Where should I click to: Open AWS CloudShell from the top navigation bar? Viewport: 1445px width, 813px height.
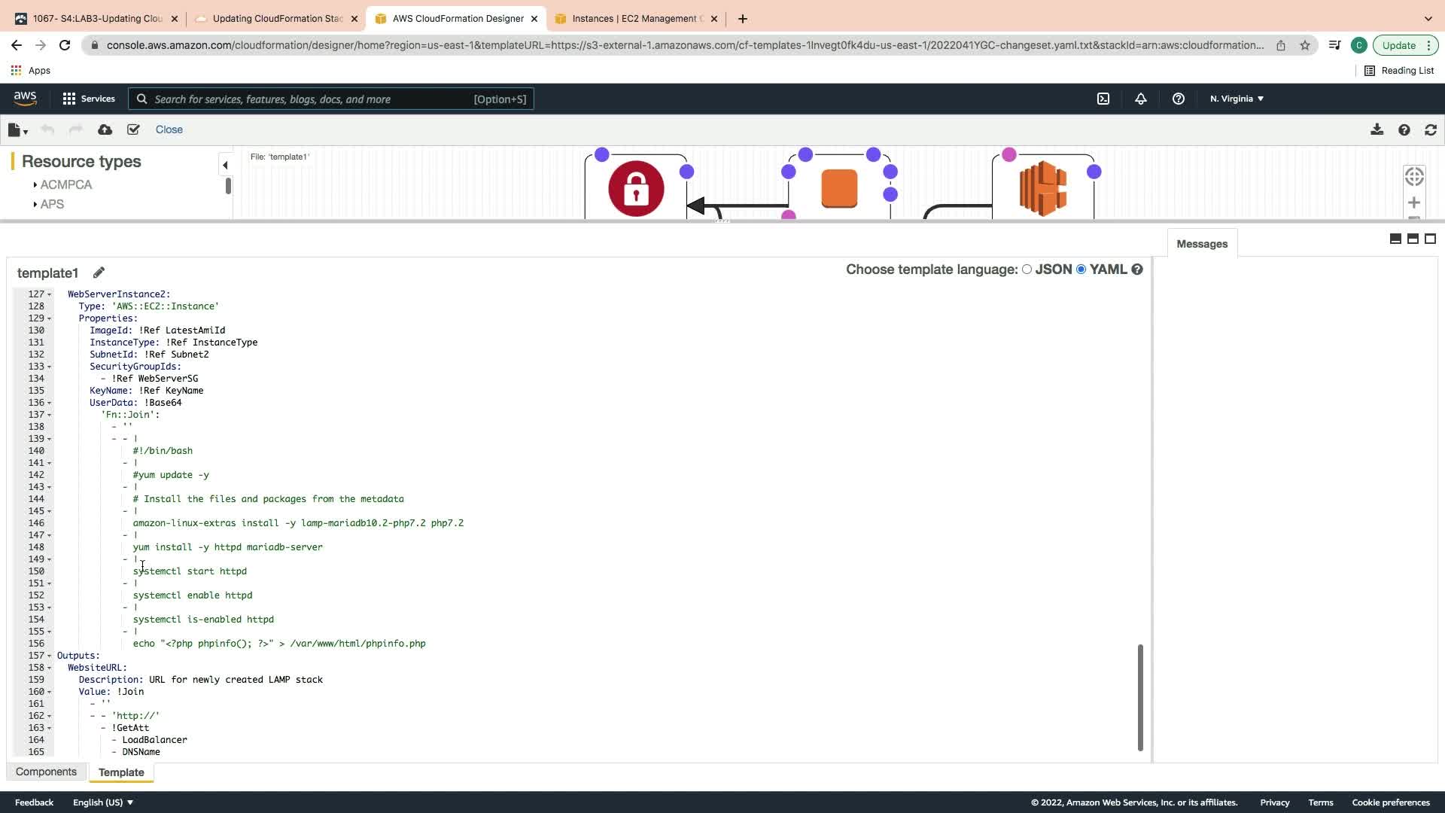pyautogui.click(x=1103, y=99)
